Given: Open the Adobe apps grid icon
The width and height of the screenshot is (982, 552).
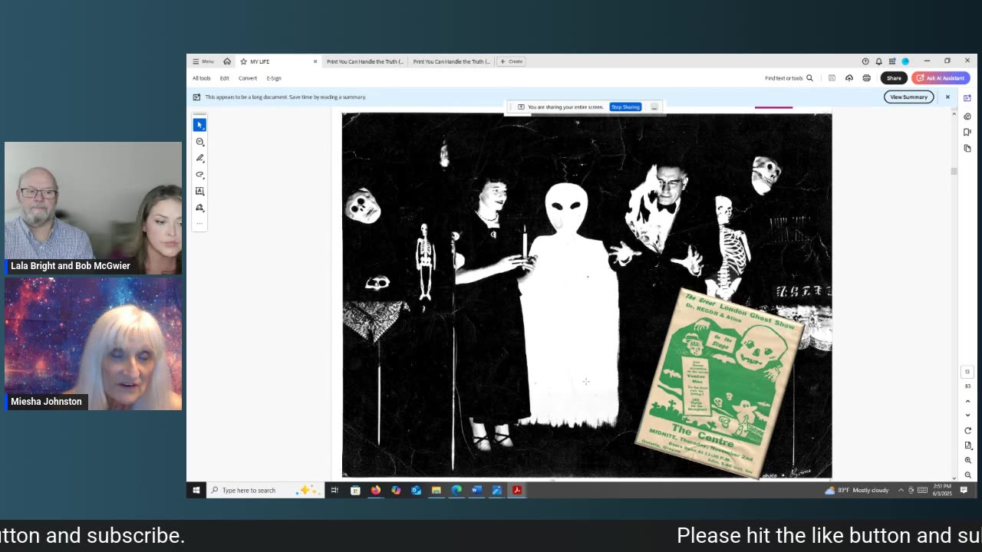Looking at the screenshot, I should pyautogui.click(x=891, y=61).
